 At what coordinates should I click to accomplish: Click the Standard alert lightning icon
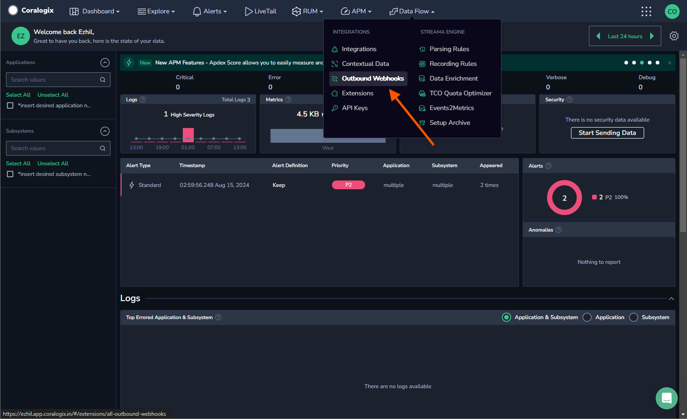pyautogui.click(x=132, y=185)
